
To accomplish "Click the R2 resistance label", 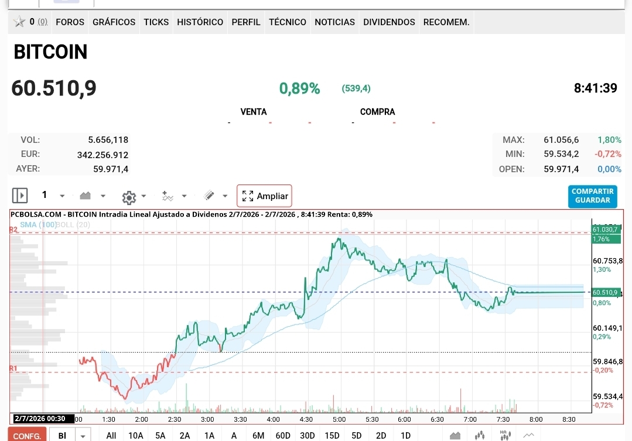I will point(13,230).
